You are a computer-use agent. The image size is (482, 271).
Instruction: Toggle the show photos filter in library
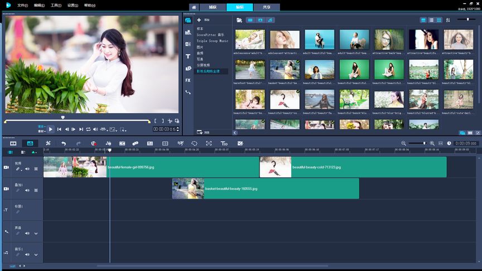tap(260, 20)
